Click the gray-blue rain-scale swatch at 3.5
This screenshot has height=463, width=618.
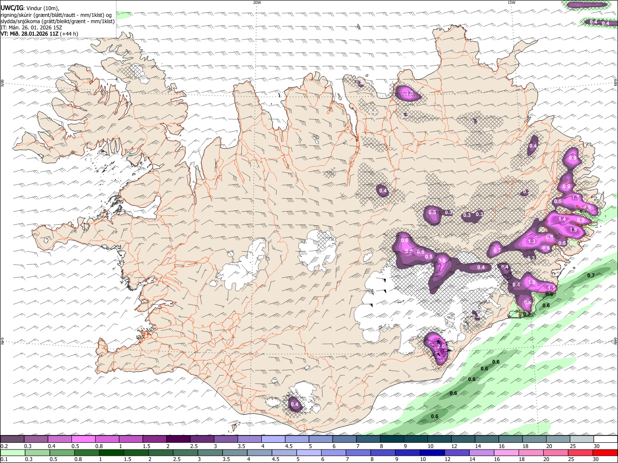(x=235, y=453)
